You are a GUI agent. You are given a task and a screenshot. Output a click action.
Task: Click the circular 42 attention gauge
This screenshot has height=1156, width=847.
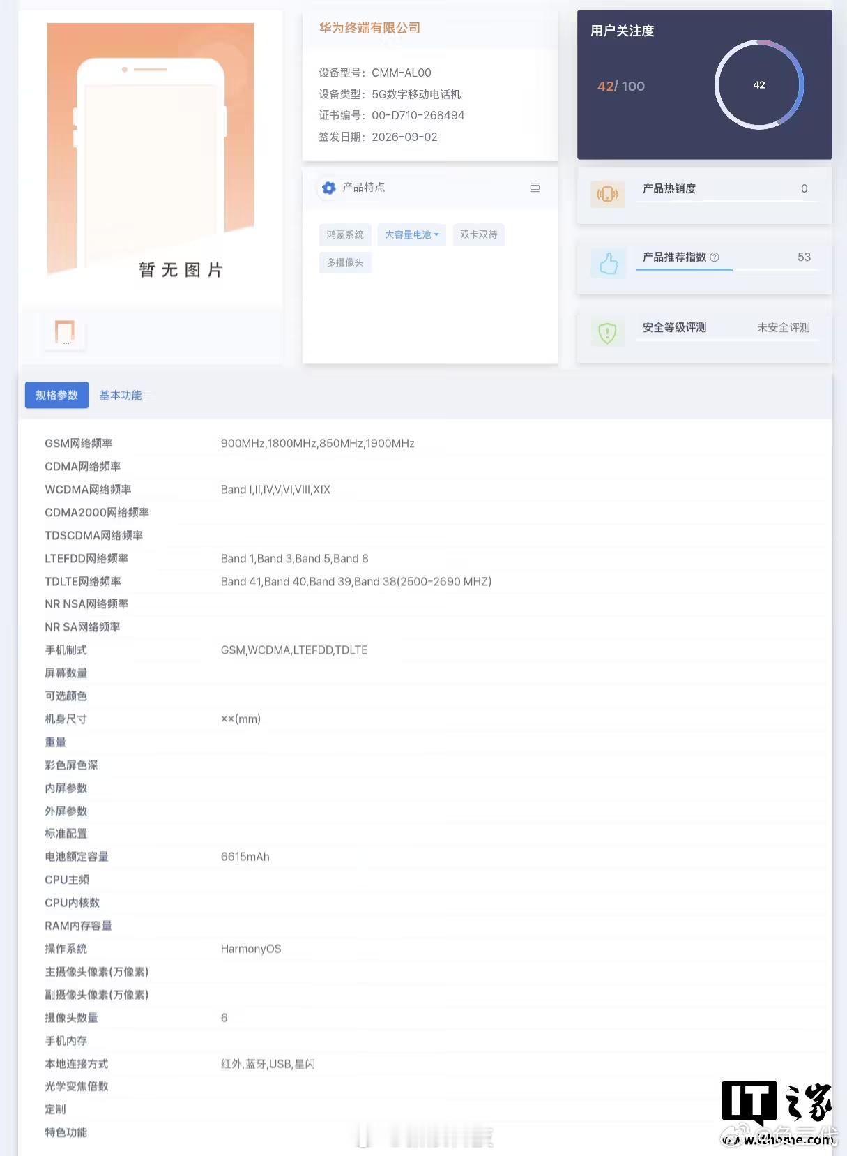(x=759, y=84)
